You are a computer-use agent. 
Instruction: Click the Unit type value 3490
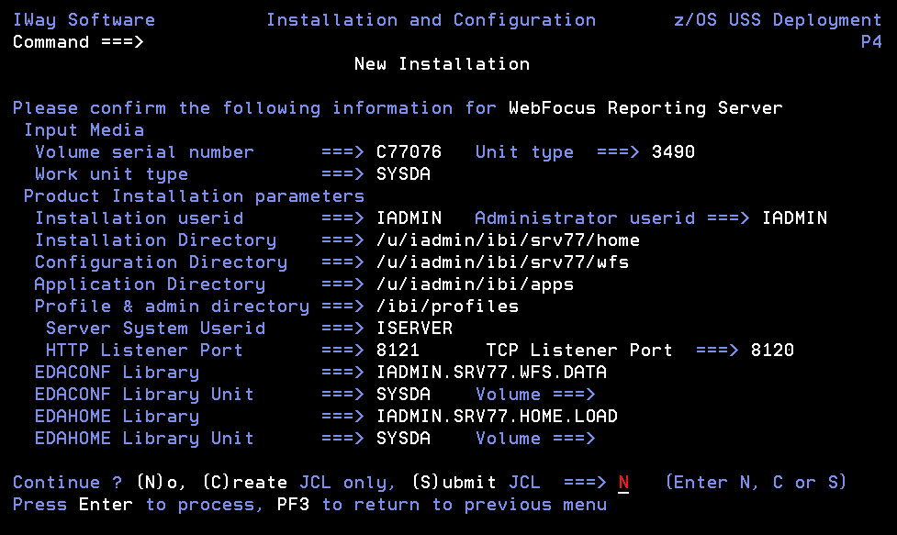(673, 152)
